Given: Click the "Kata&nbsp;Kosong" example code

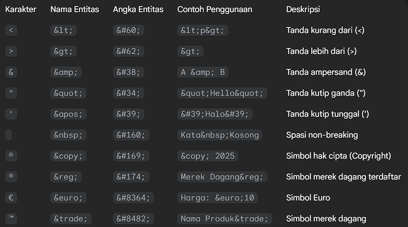Looking at the screenshot, I should 220,135.
